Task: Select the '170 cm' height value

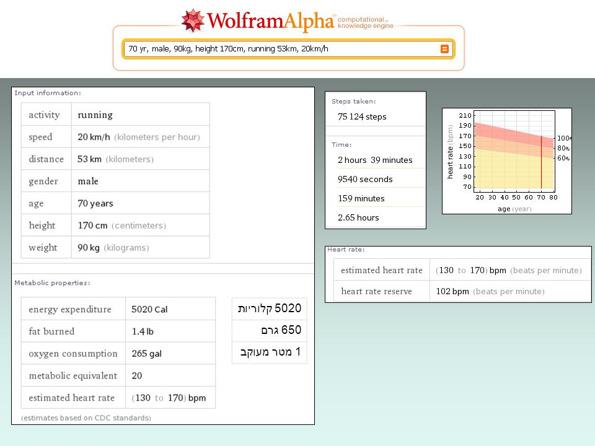Action: pos(92,225)
